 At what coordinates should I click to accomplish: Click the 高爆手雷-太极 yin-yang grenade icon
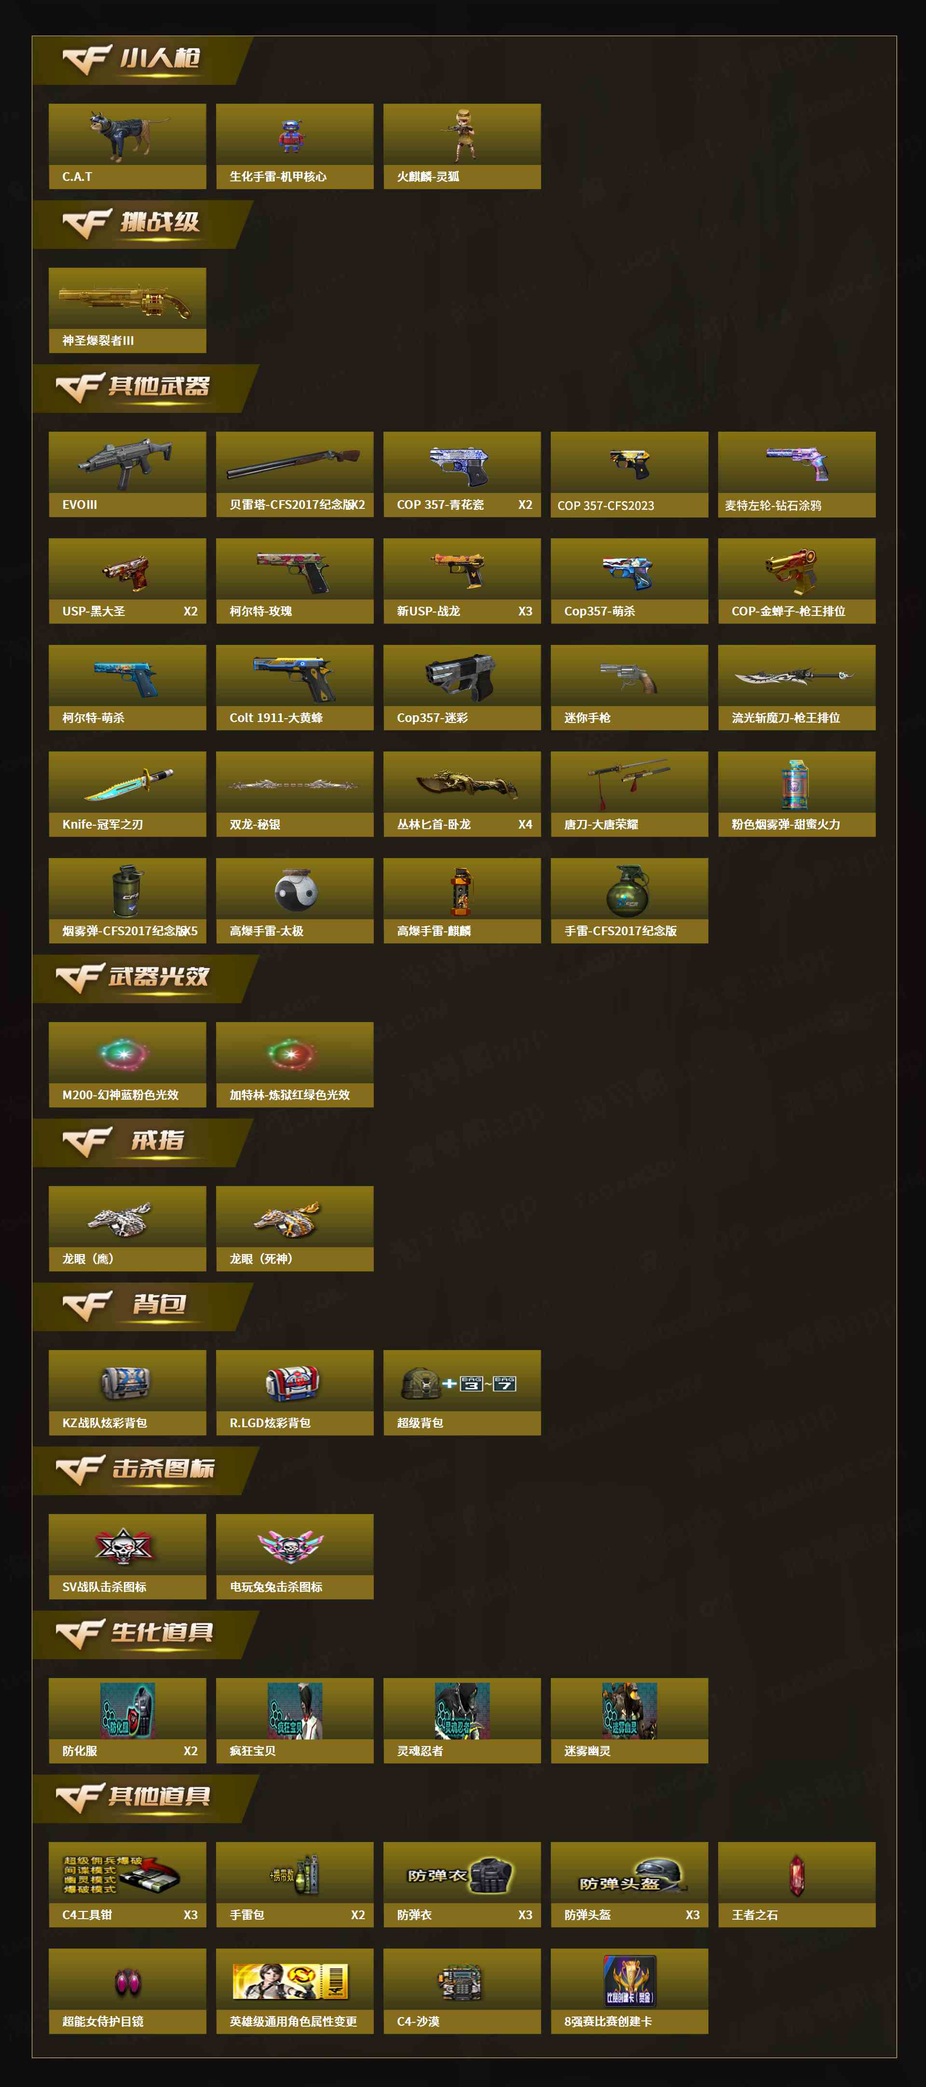[x=295, y=889]
